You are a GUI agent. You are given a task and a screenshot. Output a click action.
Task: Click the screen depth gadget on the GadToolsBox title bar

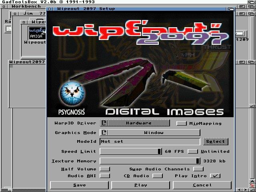(252, 2)
